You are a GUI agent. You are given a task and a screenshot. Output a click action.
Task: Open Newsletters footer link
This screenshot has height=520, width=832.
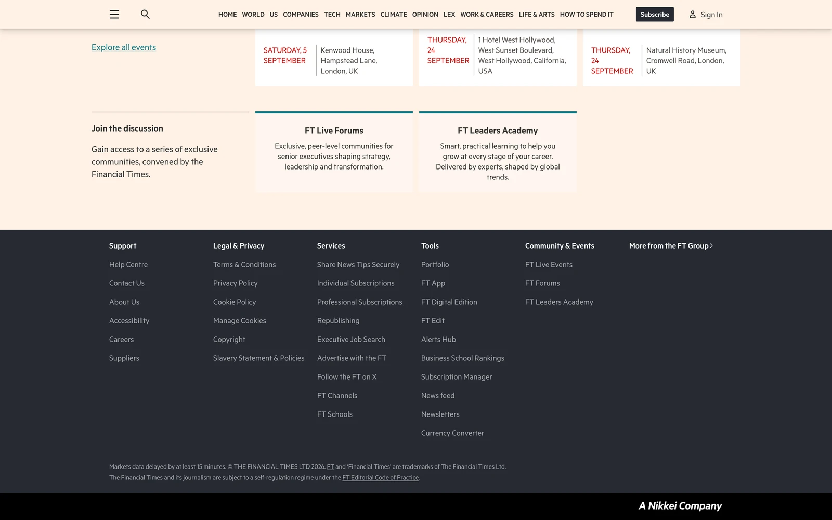[440, 414]
